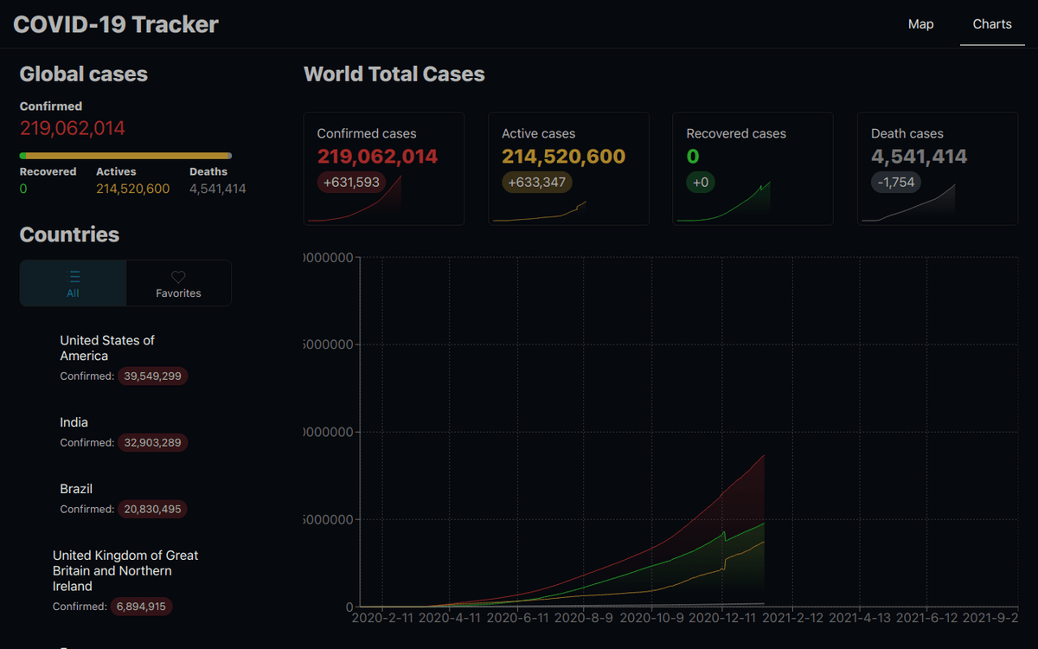Select the list icon in the All tab
This screenshot has width=1038, height=649.
coord(74,277)
